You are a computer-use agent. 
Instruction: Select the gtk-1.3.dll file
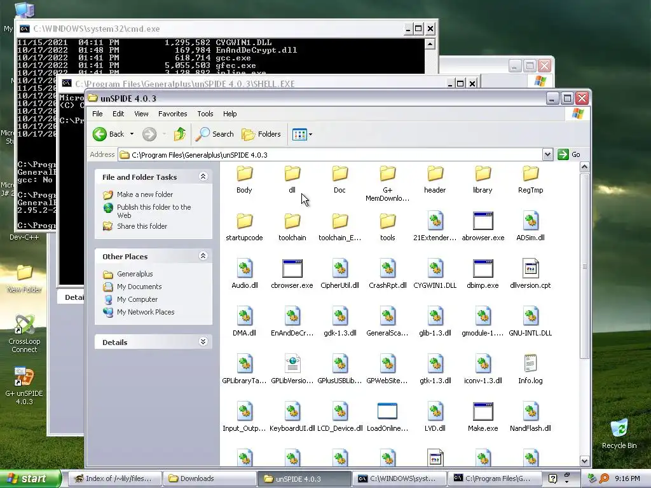click(x=435, y=370)
